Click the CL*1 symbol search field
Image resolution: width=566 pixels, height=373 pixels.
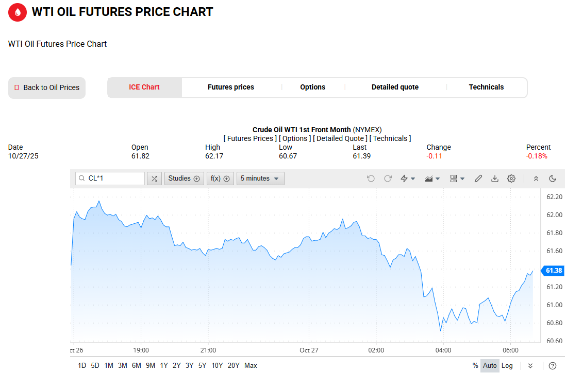(x=110, y=179)
